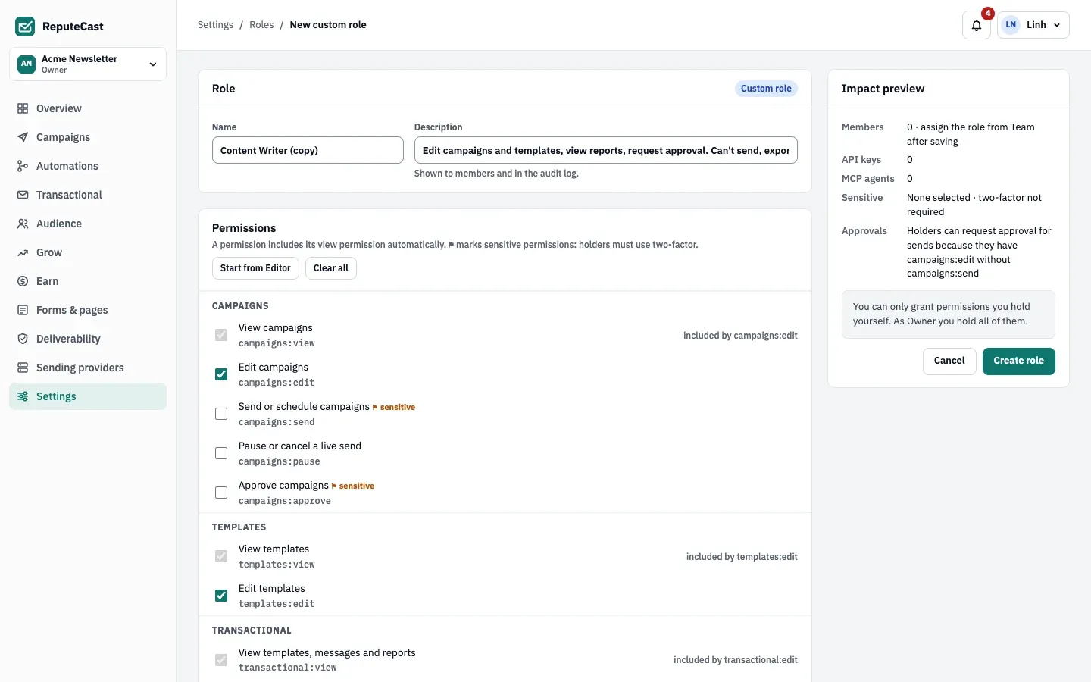This screenshot has width=1091, height=682.
Task: Focus the role Description input field
Action: coord(606,150)
